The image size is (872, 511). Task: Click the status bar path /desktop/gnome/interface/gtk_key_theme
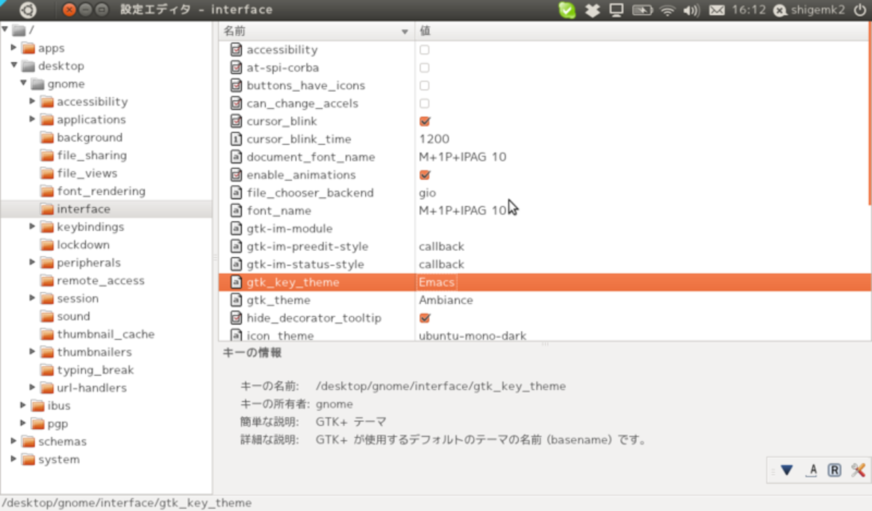pos(127,503)
